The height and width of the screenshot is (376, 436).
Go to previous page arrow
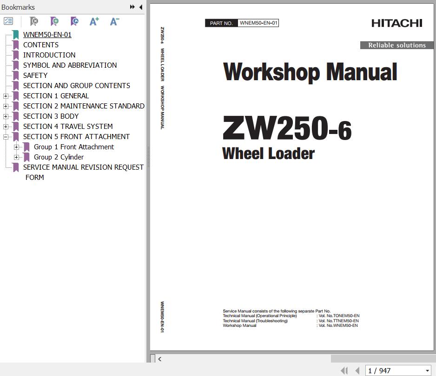point(357,370)
